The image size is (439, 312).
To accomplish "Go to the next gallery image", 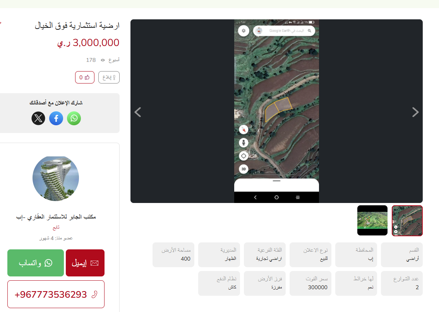I will (415, 112).
